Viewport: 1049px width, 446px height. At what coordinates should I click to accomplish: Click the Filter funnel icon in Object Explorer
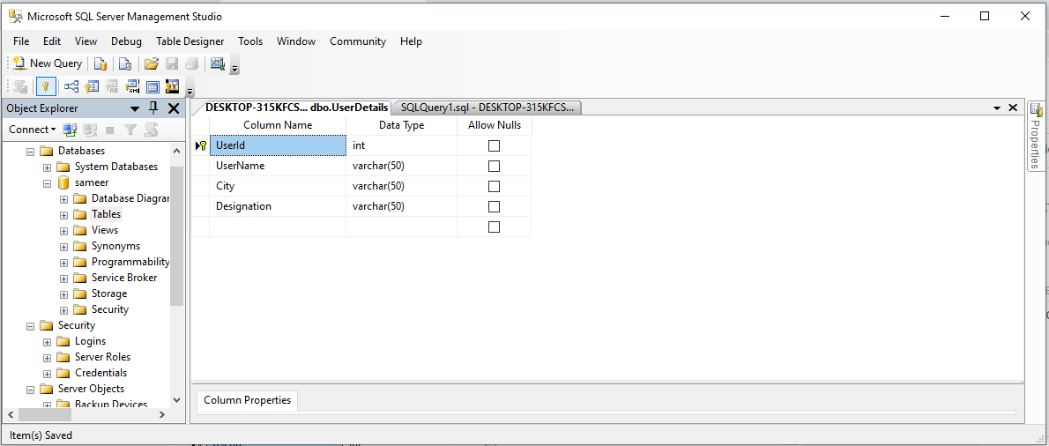(x=130, y=130)
